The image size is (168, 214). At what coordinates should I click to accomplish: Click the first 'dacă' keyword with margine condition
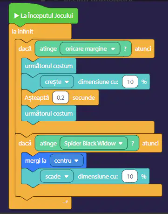tap(25, 48)
